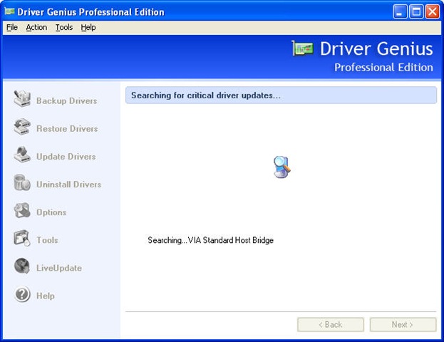Screen dimensions: 444x342
Task: Click the 'Professional Edition' banner text
Action: [x=383, y=68]
